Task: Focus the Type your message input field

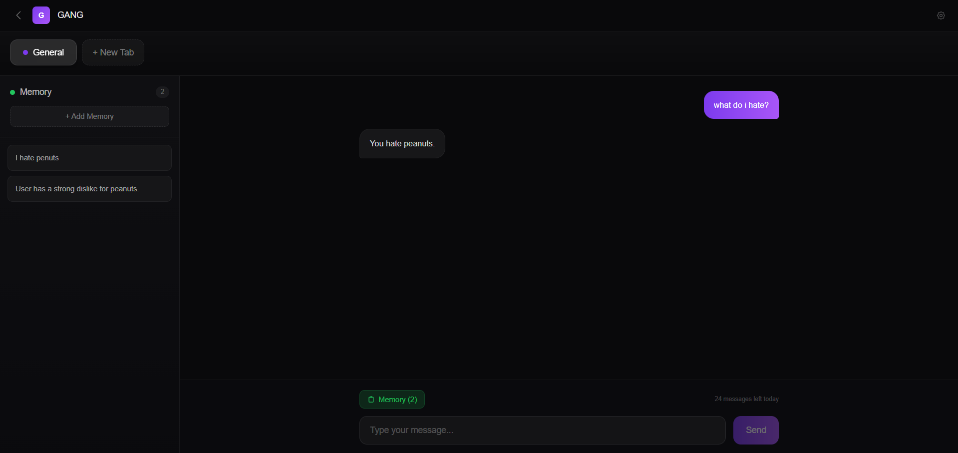Action: (x=542, y=430)
